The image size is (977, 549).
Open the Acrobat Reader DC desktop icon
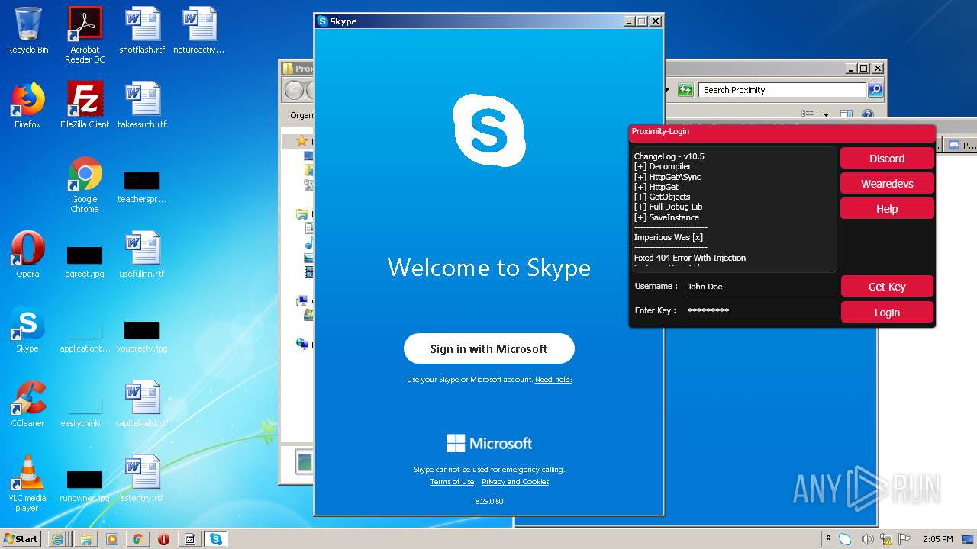[85, 35]
